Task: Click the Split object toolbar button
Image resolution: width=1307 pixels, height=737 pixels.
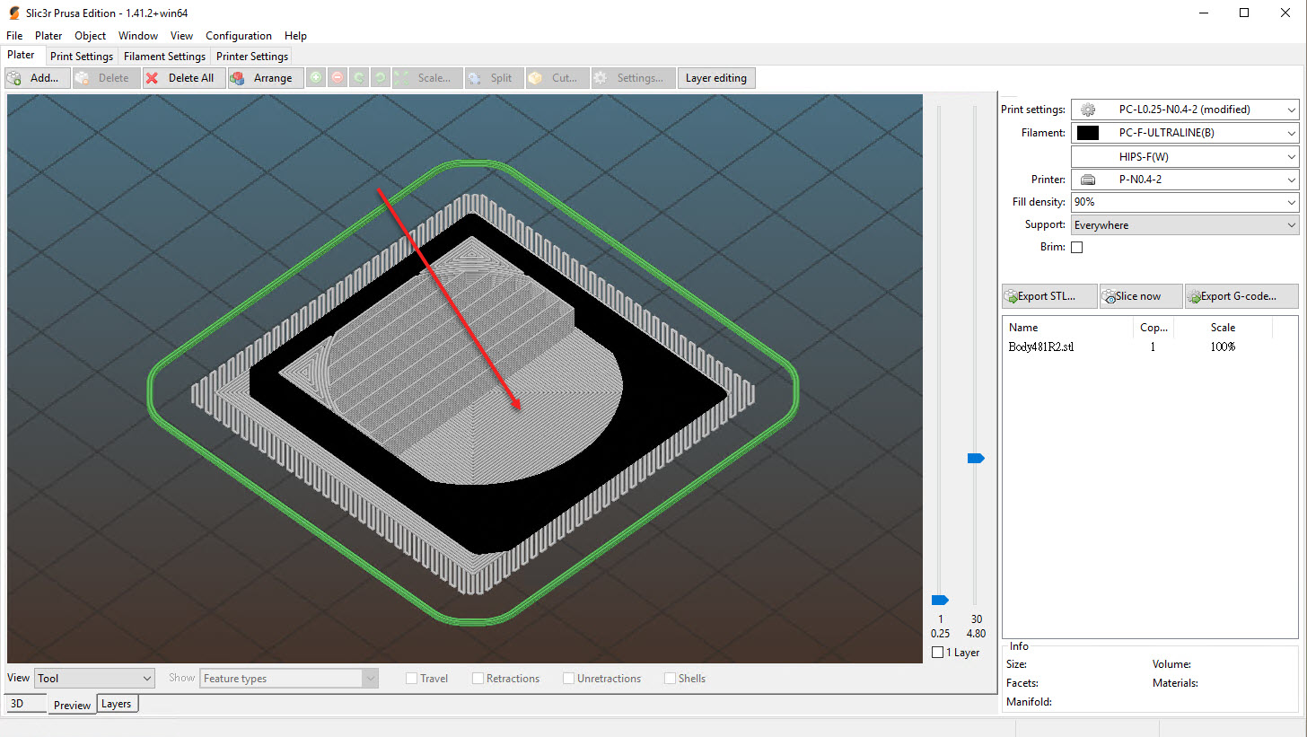Action: pos(493,78)
